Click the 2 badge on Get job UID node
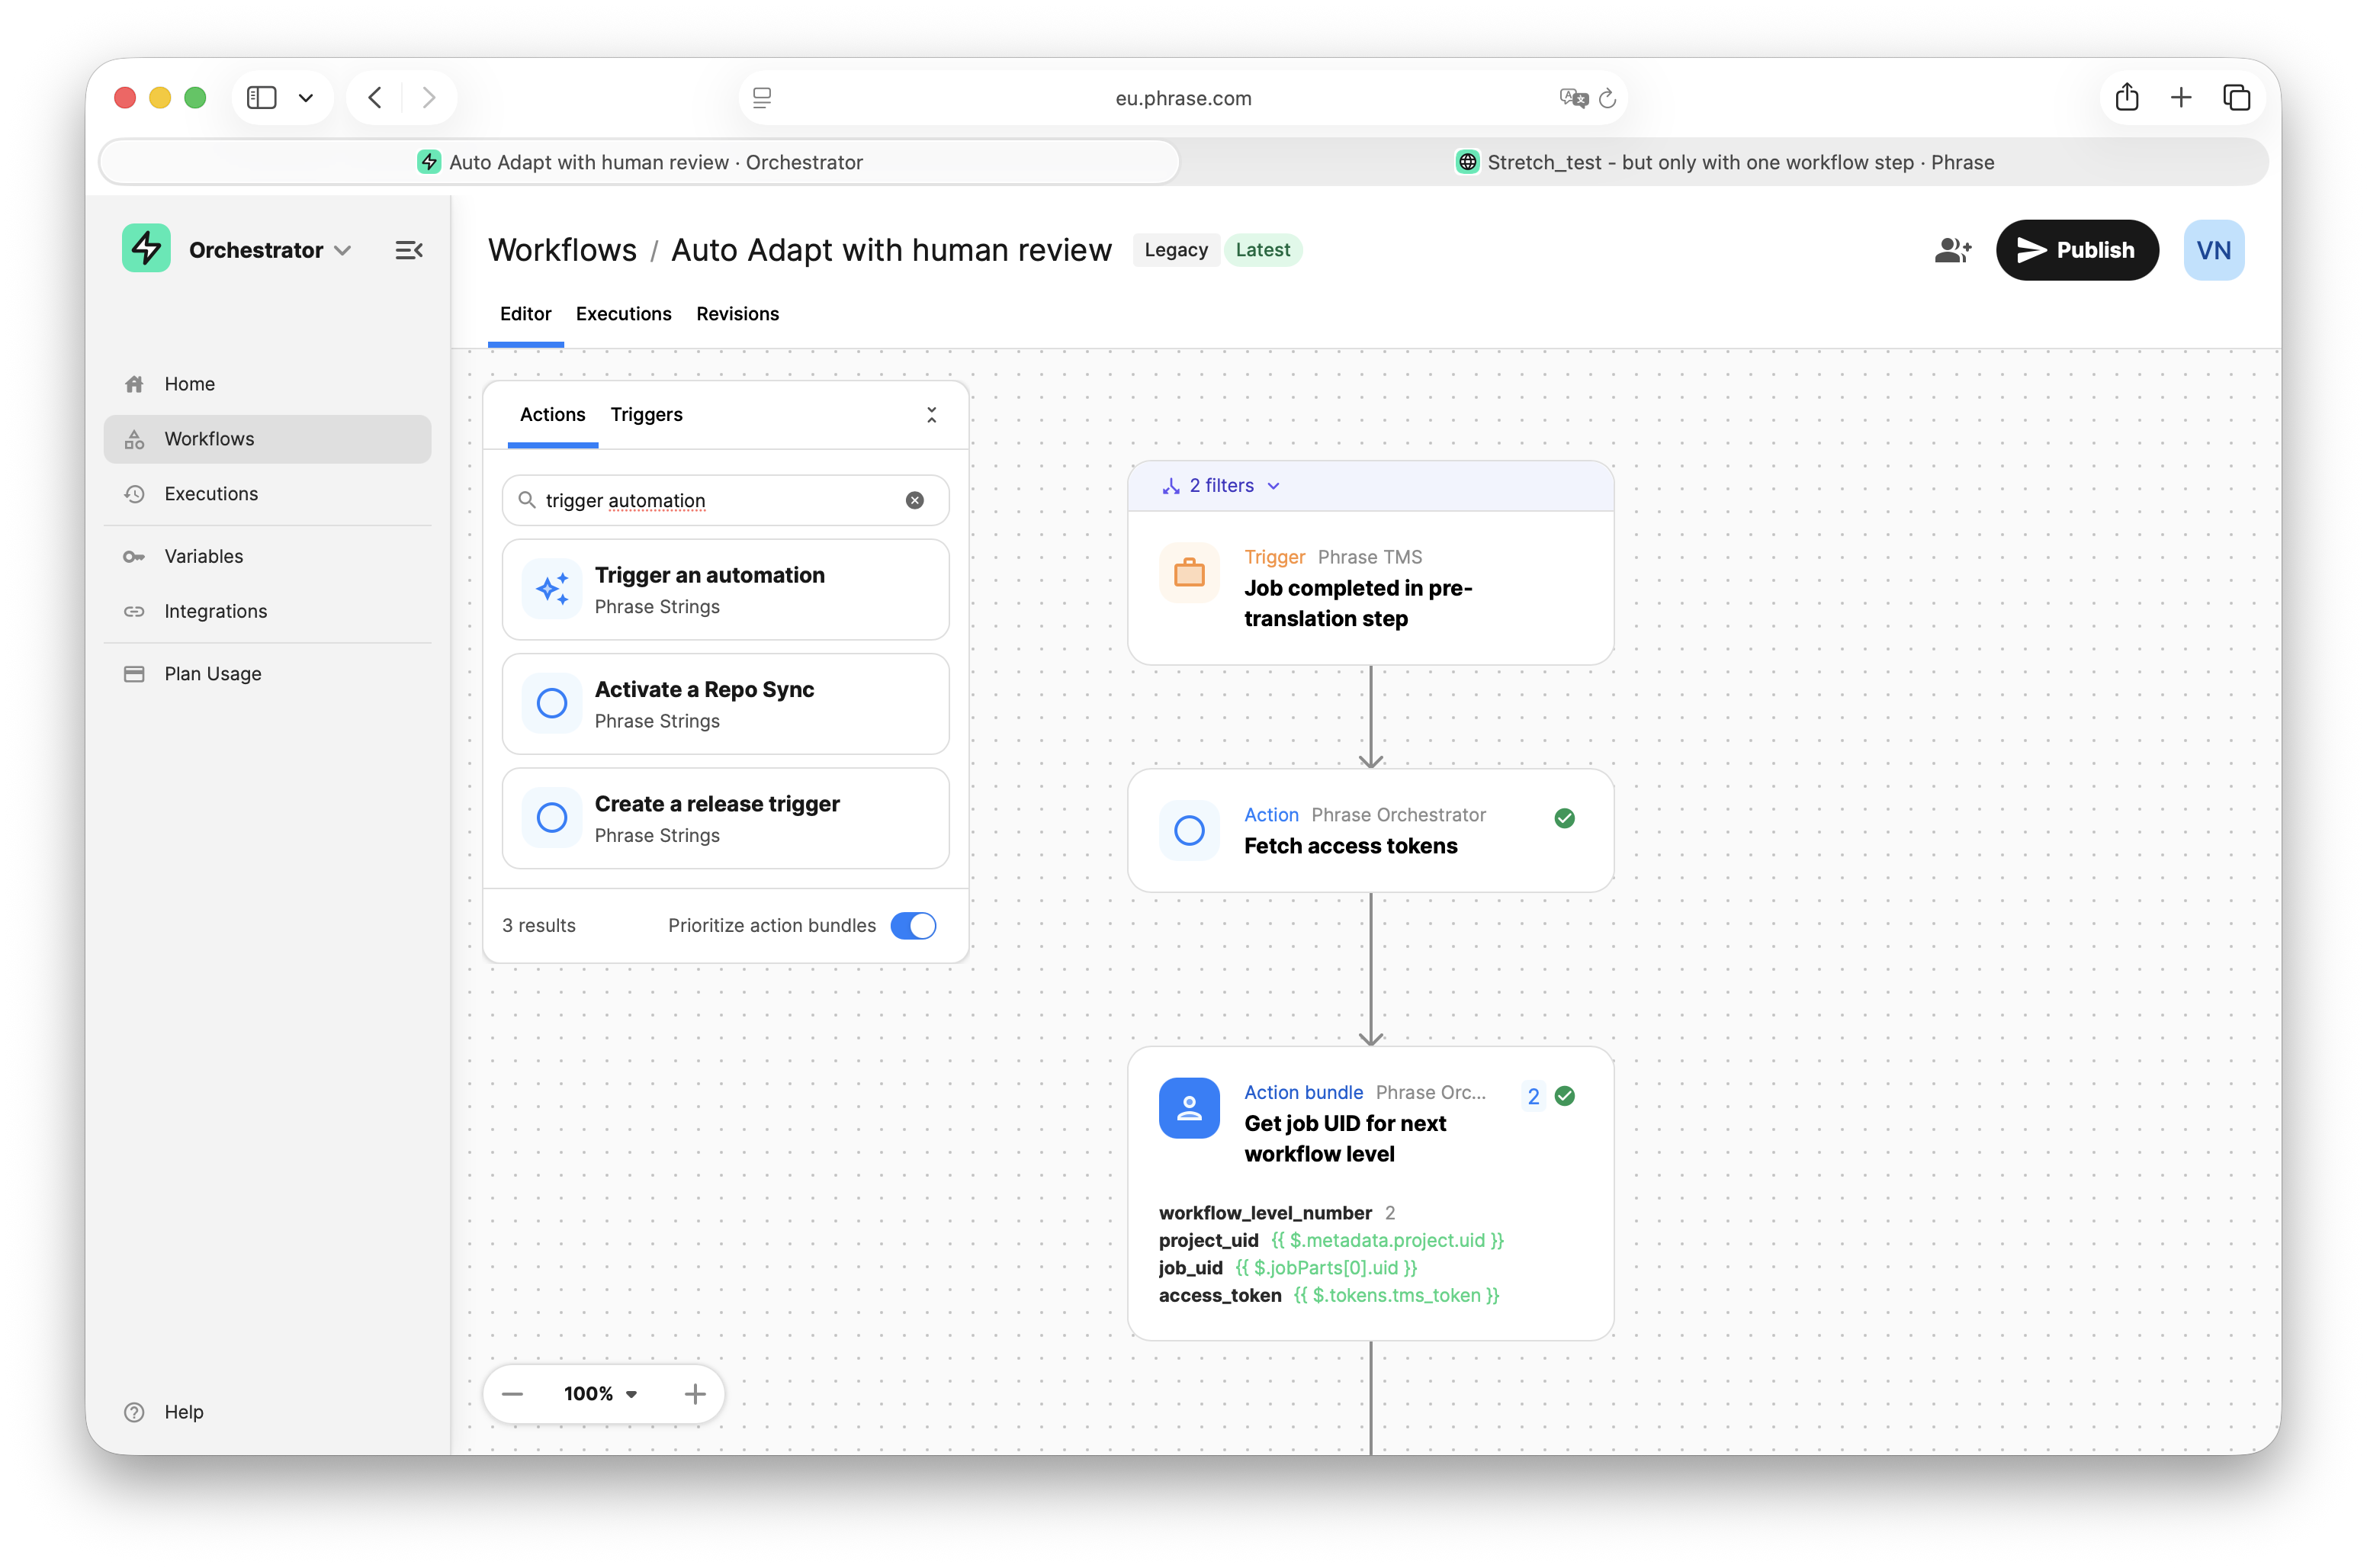 tap(1534, 1096)
